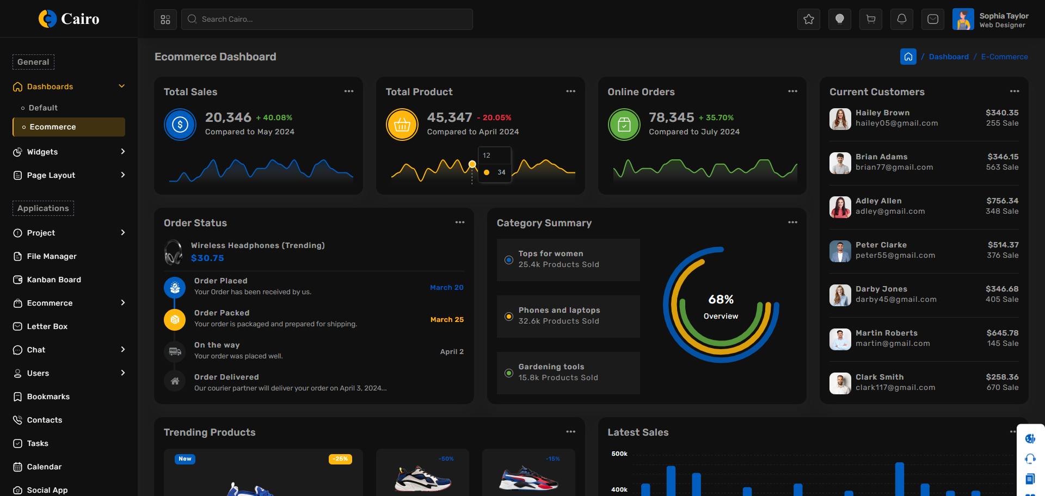Select the Tops for women radio

[x=509, y=260]
